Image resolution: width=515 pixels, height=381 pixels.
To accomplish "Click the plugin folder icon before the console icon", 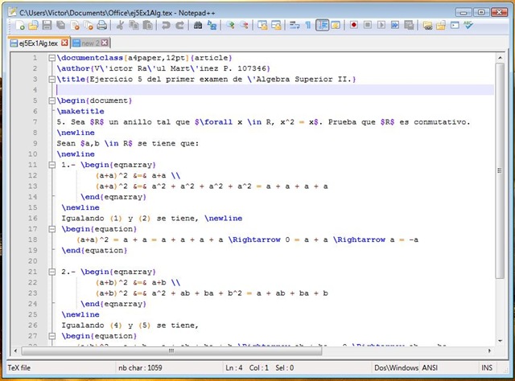I will 441,25.
